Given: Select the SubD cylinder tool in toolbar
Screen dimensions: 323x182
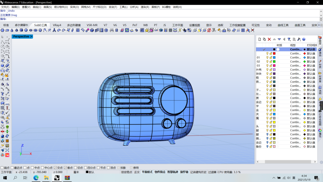Looking at the screenshot, I should click(x=21, y=30).
